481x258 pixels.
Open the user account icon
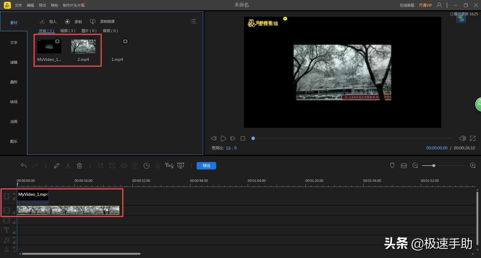tap(439, 5)
